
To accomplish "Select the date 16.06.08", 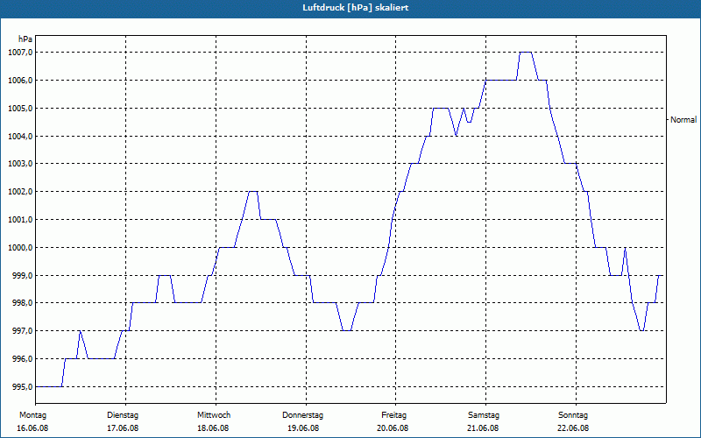I will click(x=32, y=428).
